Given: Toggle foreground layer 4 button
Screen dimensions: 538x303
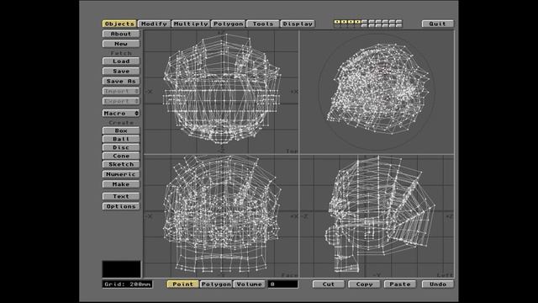Looking at the screenshot, I should pos(357,22).
